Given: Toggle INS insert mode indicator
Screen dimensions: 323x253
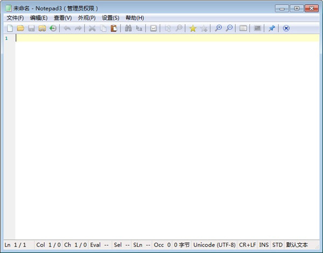Looking at the screenshot, I should (264, 245).
